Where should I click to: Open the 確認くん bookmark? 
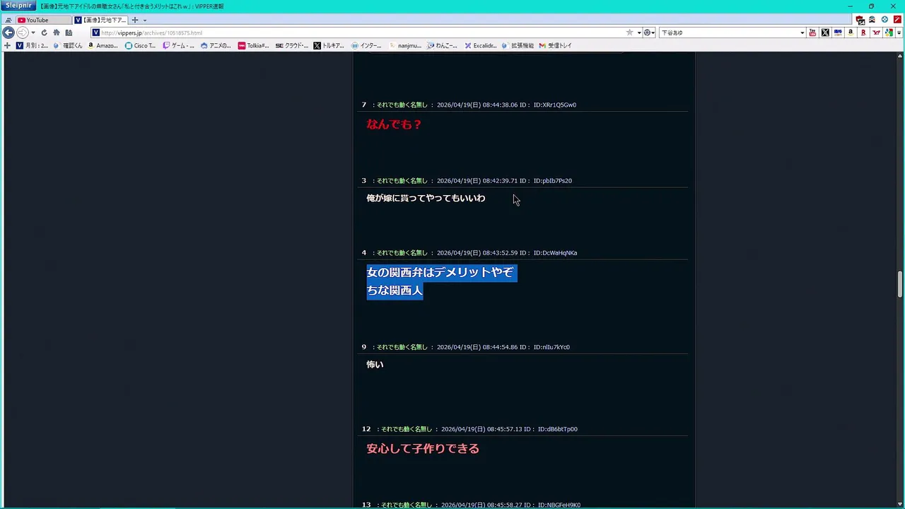pos(68,45)
